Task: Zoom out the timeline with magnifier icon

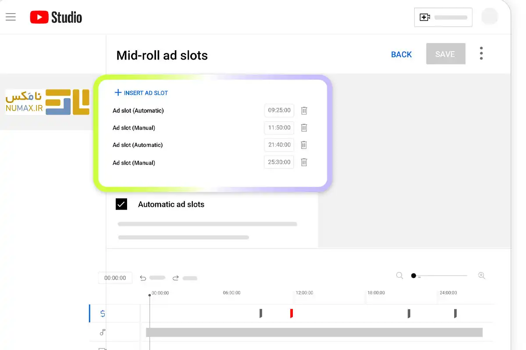Action: (x=399, y=276)
